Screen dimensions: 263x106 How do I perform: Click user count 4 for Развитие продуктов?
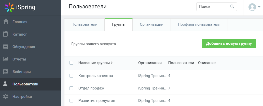click(x=169, y=101)
